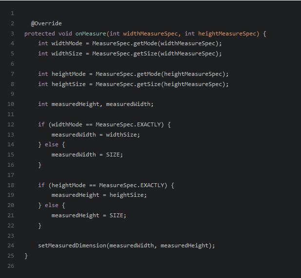
Task: Click the closing brace on line 25
Action: coord(26,256)
